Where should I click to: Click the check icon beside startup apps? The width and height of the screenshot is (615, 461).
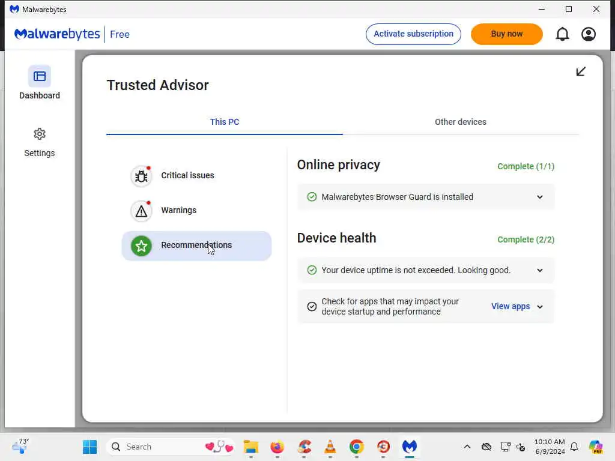coord(312,307)
